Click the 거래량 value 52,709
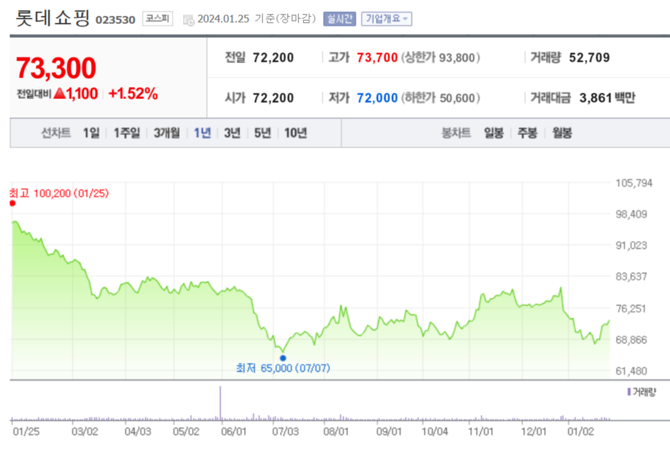 (589, 57)
